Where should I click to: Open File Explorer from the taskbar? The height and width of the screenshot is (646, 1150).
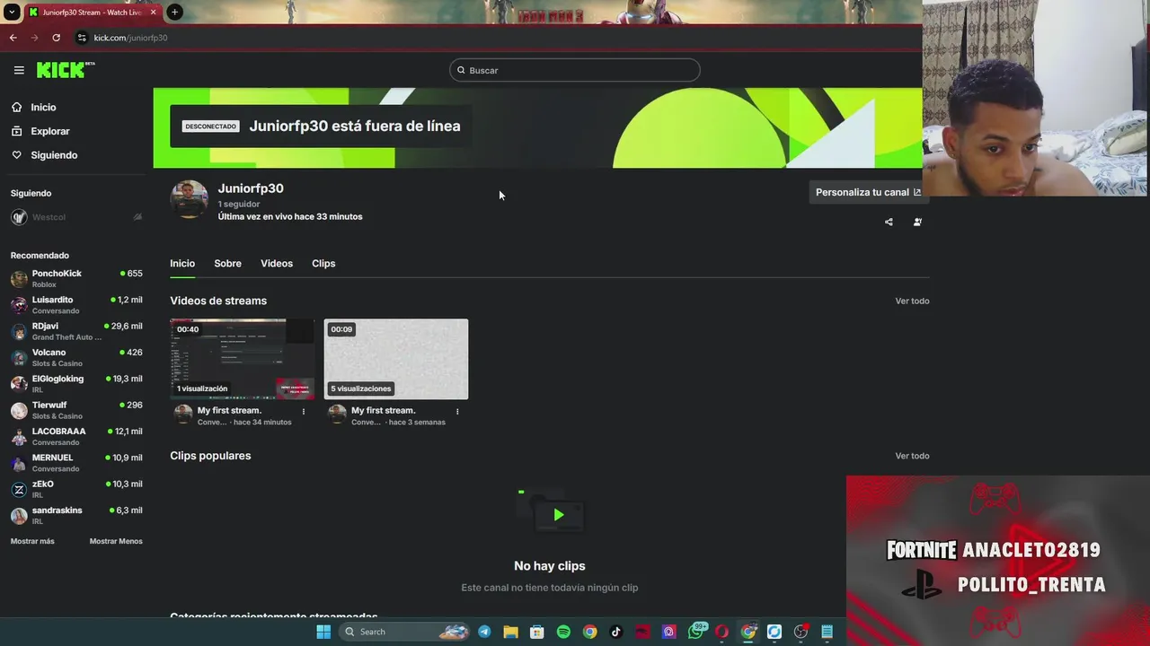pyautogui.click(x=510, y=632)
